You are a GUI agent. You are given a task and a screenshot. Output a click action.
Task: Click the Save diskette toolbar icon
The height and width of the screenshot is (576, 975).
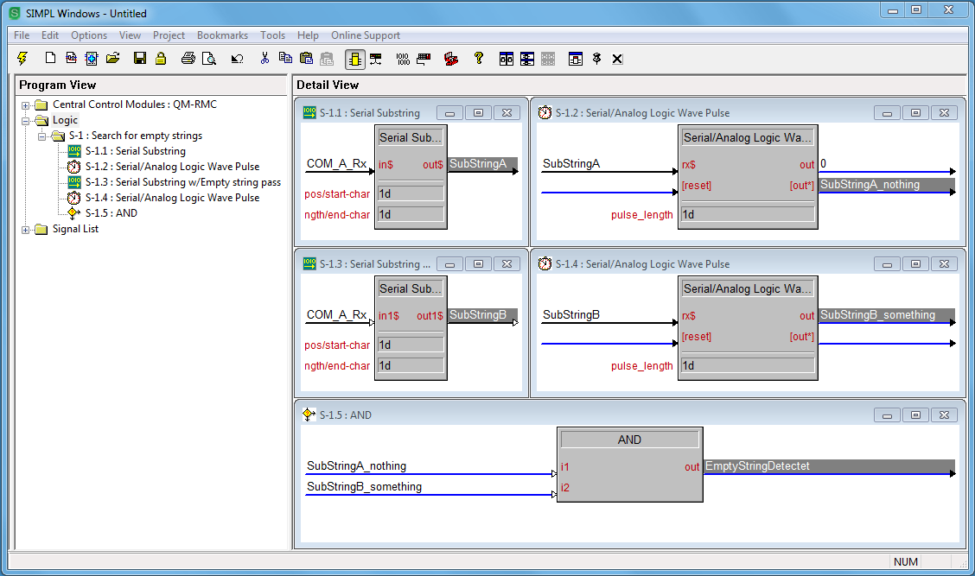tap(139, 59)
